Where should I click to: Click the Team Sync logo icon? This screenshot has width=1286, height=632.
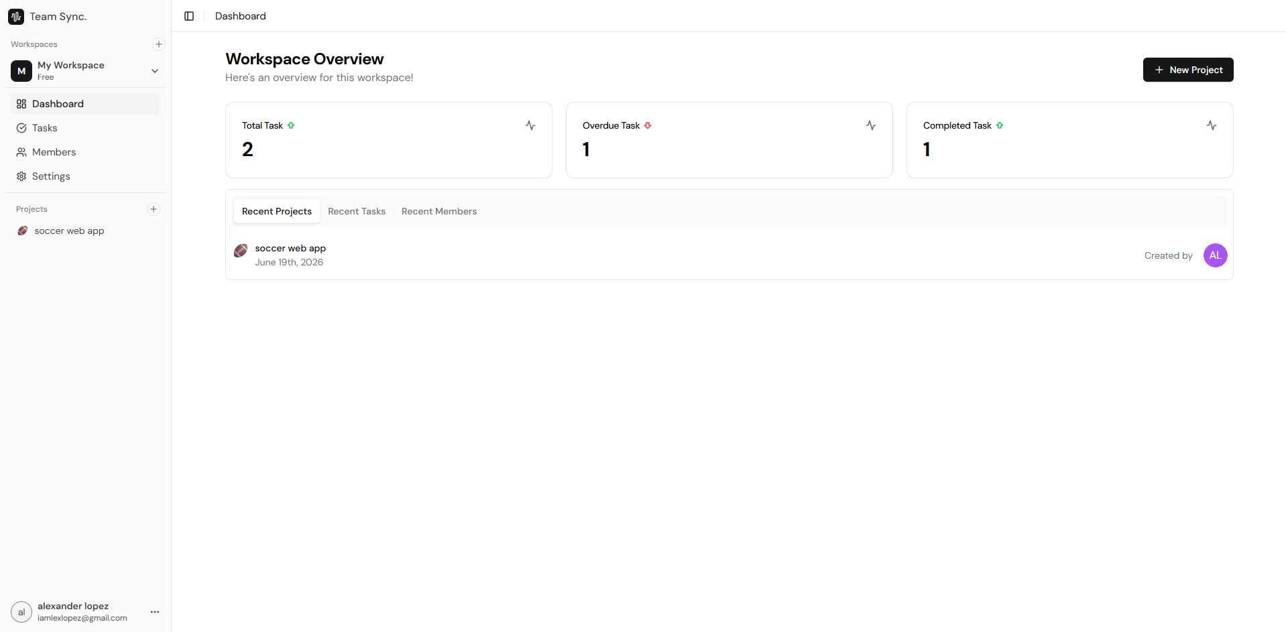(x=16, y=17)
